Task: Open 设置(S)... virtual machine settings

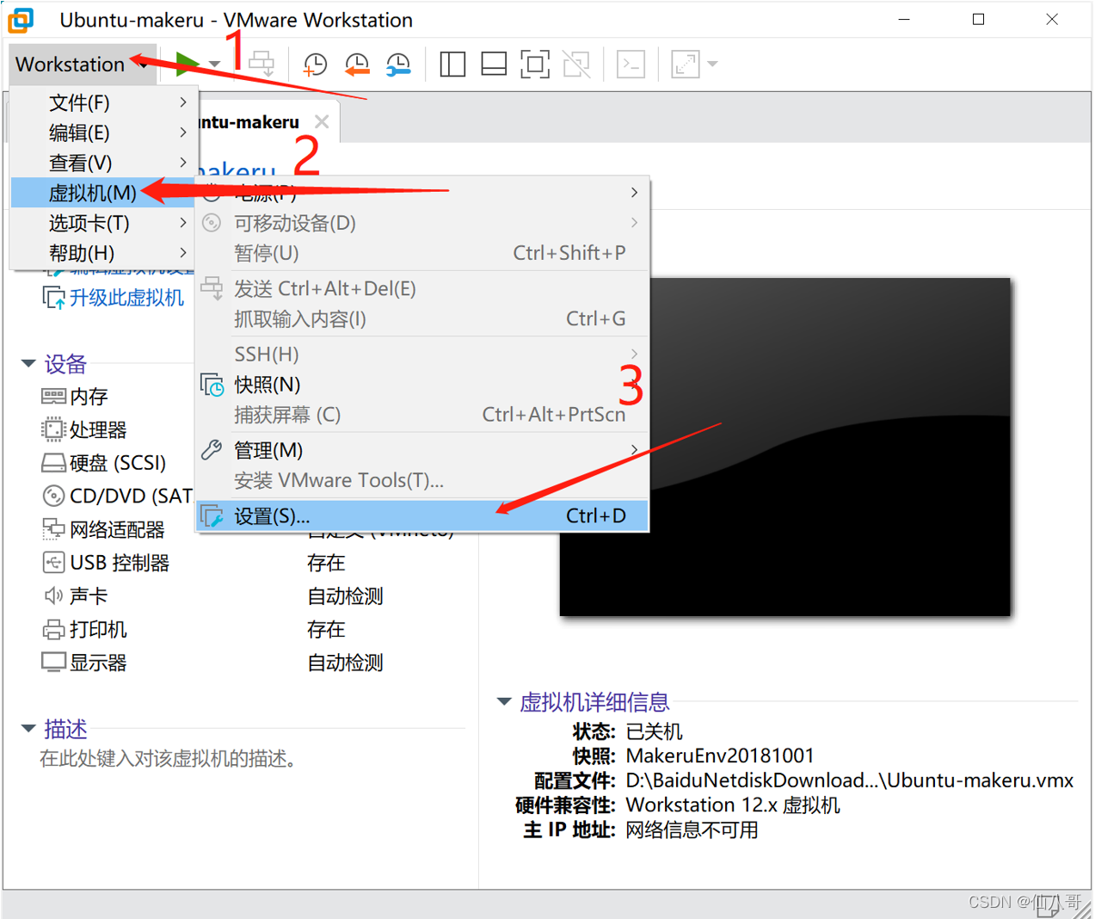Action: pos(422,516)
